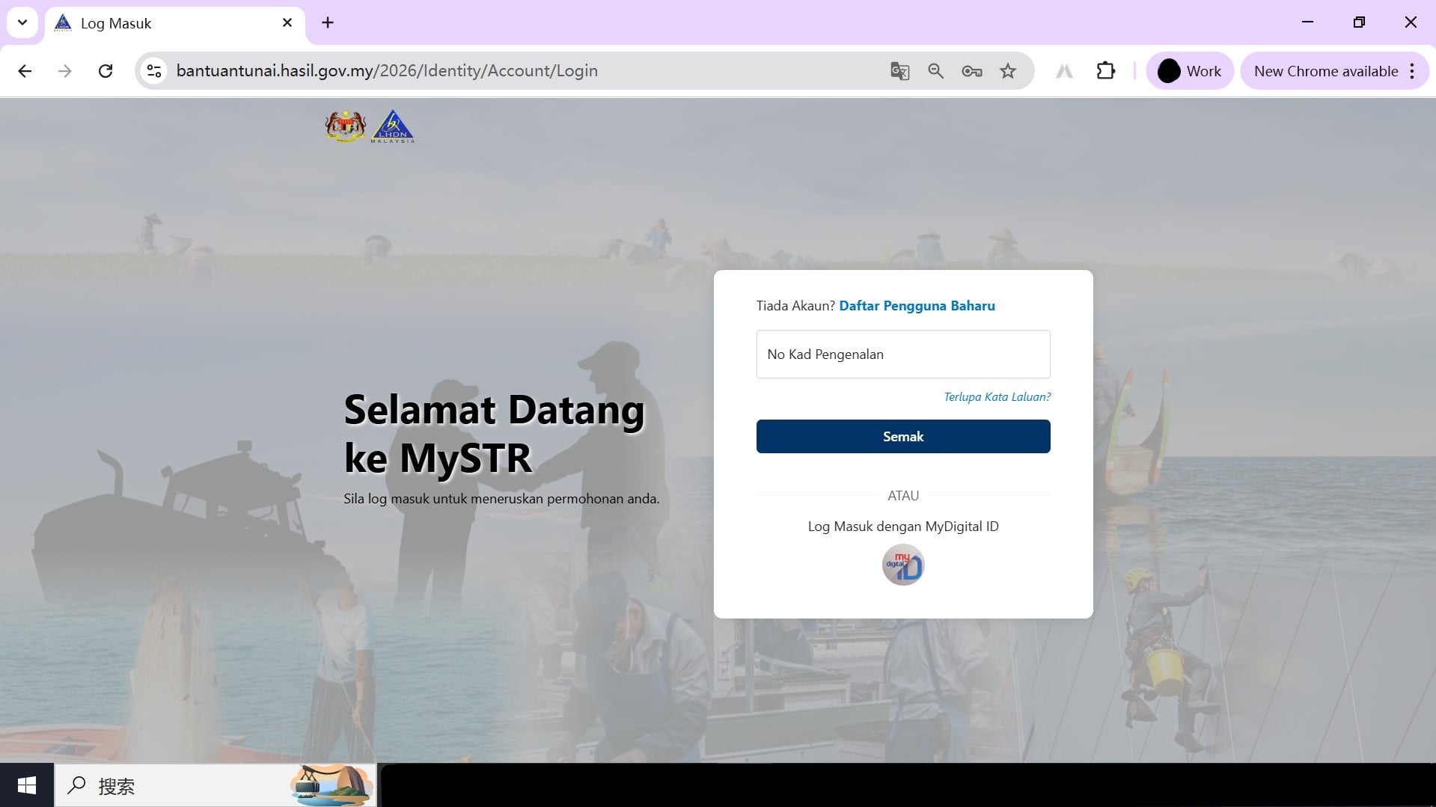Click the browser back arrow

pyautogui.click(x=25, y=71)
